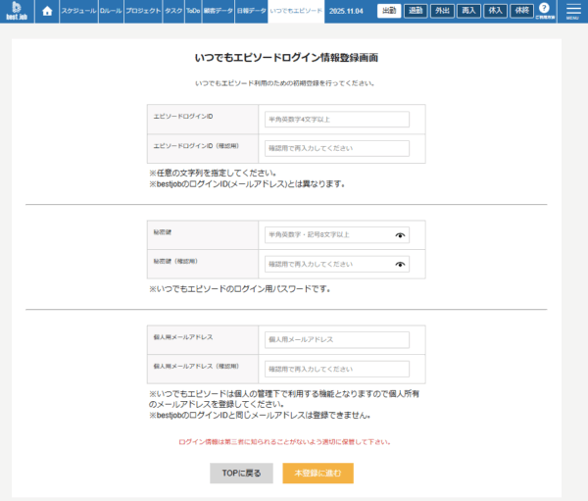Viewport: 588px width, 501px height.
Task: Focus the エピソードログインID input field
Action: (336, 120)
